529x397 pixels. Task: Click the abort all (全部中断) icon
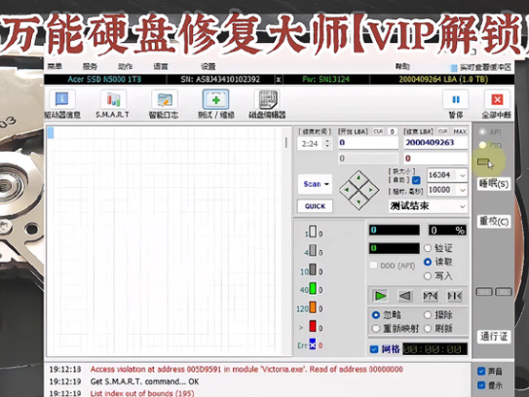click(x=497, y=99)
